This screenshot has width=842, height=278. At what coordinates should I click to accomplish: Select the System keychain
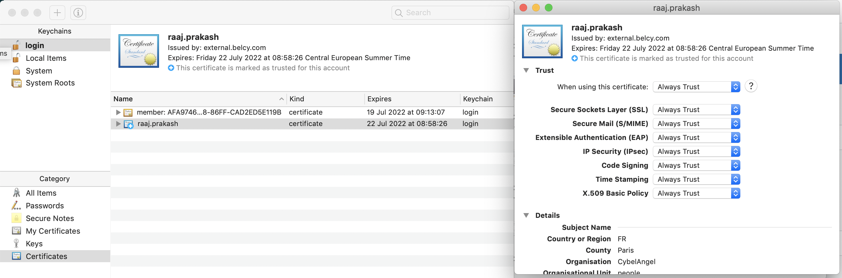39,71
